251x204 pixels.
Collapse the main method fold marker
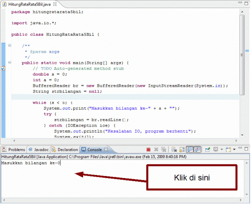pyautogui.click(x=10, y=62)
